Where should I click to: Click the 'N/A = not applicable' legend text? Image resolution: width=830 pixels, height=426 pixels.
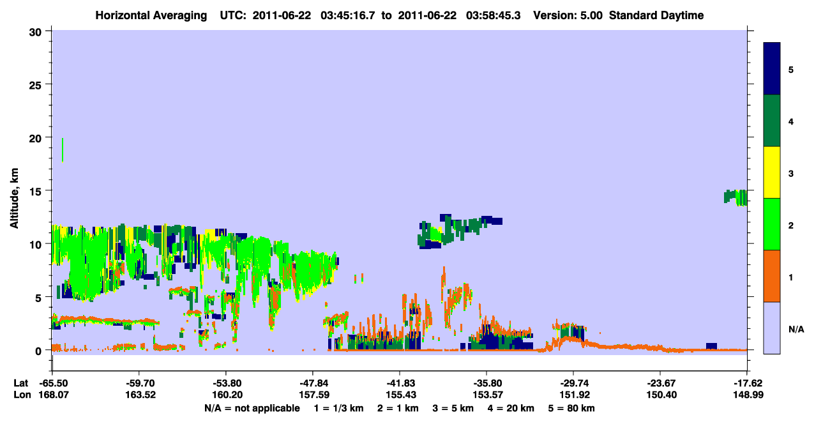[252, 408]
